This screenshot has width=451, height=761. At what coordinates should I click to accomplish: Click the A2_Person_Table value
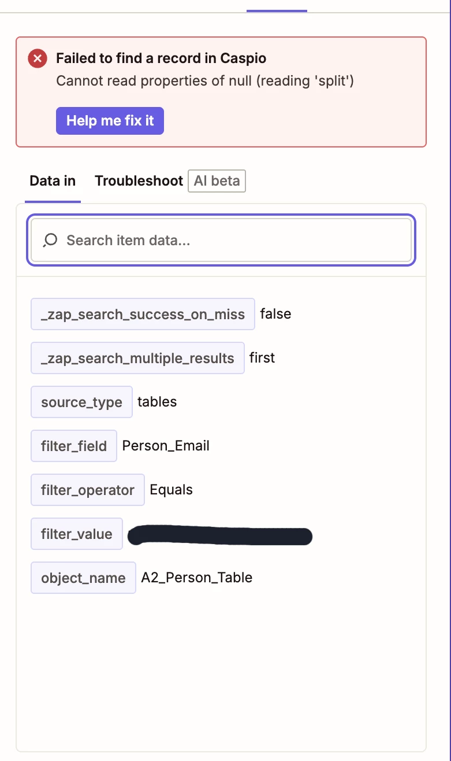click(197, 578)
